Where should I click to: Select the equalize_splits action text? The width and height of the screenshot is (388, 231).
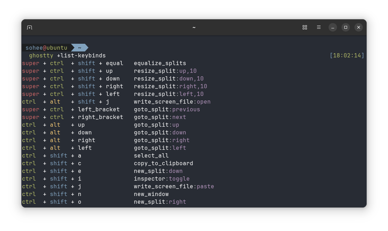pyautogui.click(x=160, y=63)
